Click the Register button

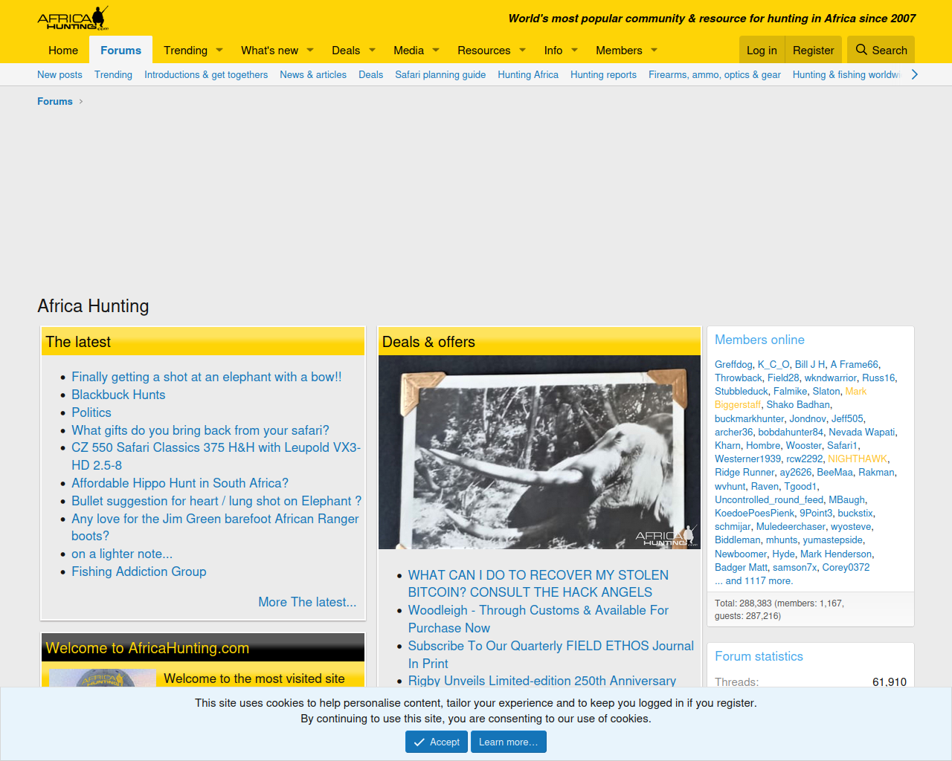(x=813, y=50)
